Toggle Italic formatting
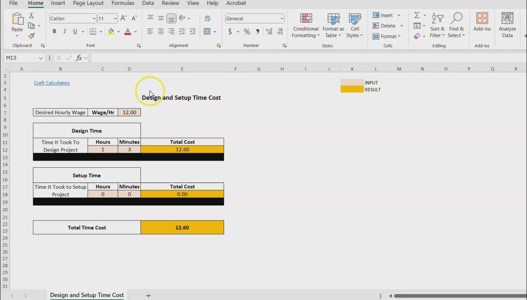Viewport: 527px width, 300px height. click(65, 32)
